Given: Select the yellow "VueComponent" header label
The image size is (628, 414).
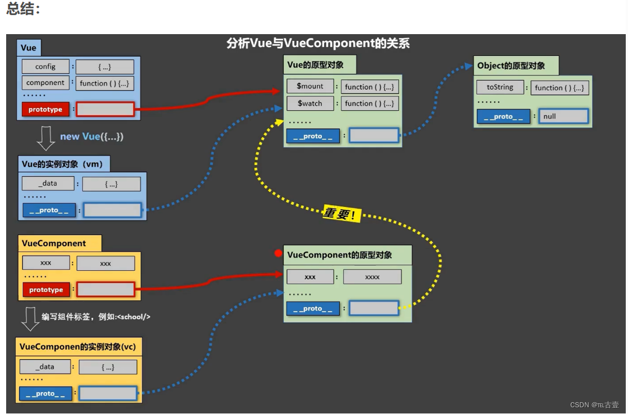Looking at the screenshot, I should (x=60, y=243).
